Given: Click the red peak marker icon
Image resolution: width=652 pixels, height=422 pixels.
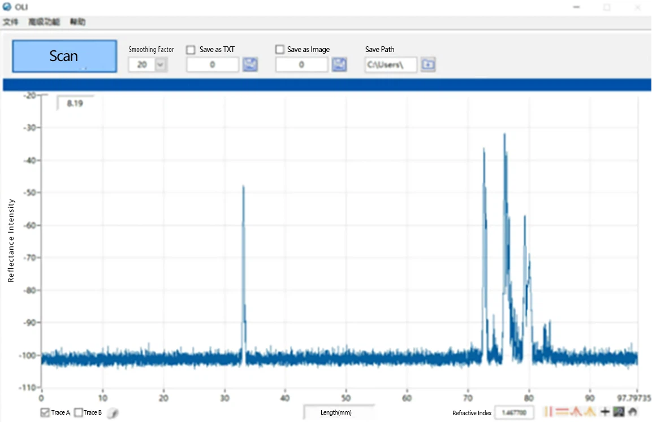Looking at the screenshot, I should coord(576,412).
